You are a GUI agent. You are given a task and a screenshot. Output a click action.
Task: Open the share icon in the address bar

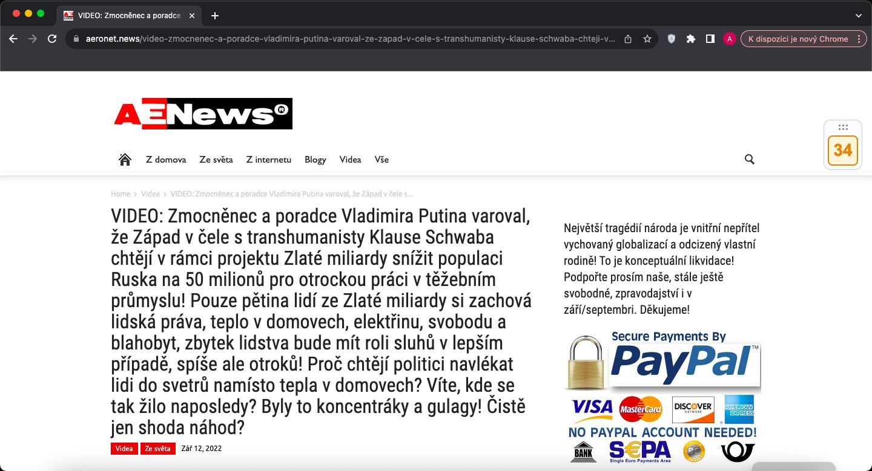click(628, 39)
